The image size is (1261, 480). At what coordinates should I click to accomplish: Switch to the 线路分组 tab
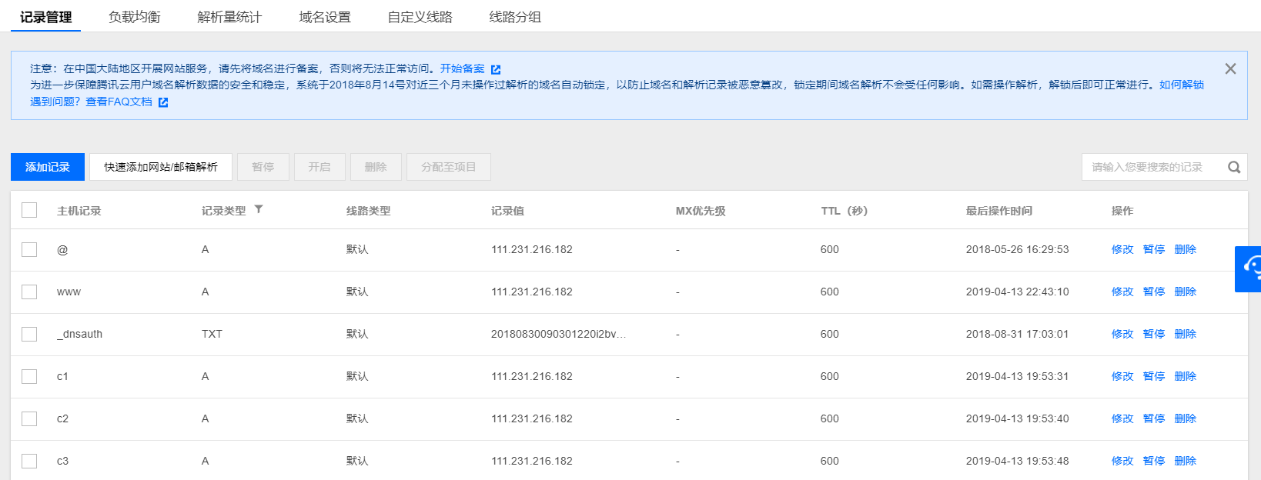click(515, 17)
